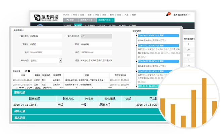224x134 pixels.
Task: Expand the 试听记录 accordion section
Action: click(86, 111)
